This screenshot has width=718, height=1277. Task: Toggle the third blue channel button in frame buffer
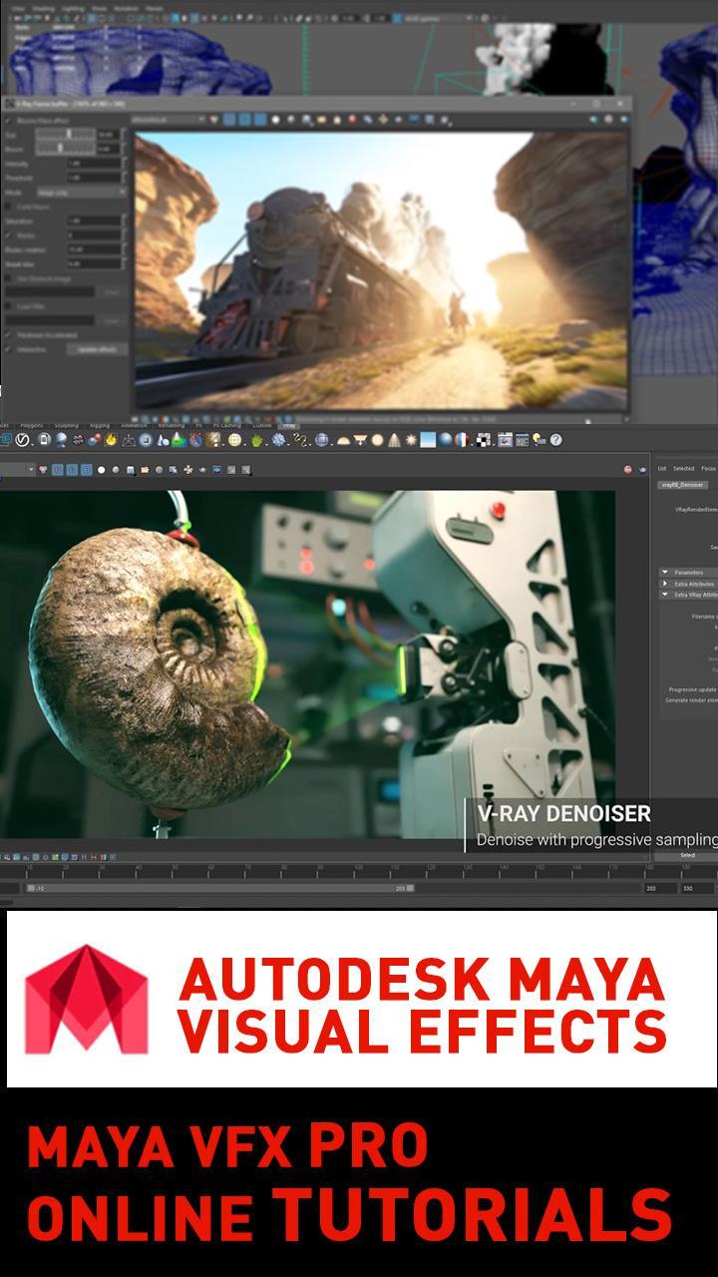point(260,119)
